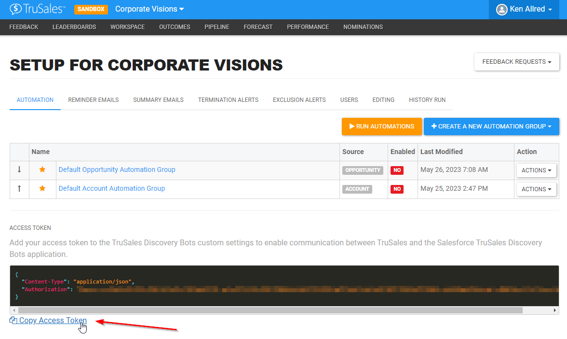Open the Corporate Visions organization dropdown

tap(149, 9)
